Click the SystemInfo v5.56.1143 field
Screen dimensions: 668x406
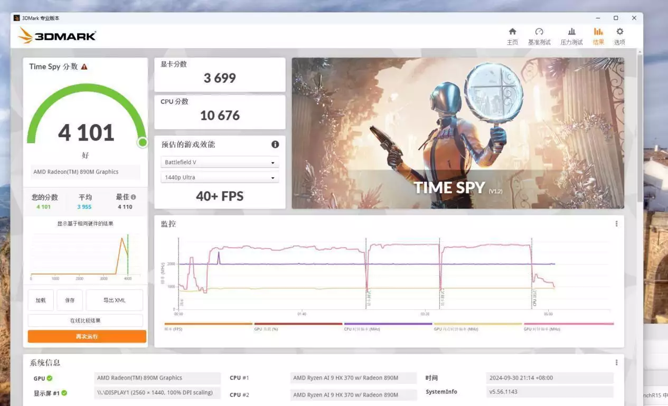pyautogui.click(x=550, y=392)
